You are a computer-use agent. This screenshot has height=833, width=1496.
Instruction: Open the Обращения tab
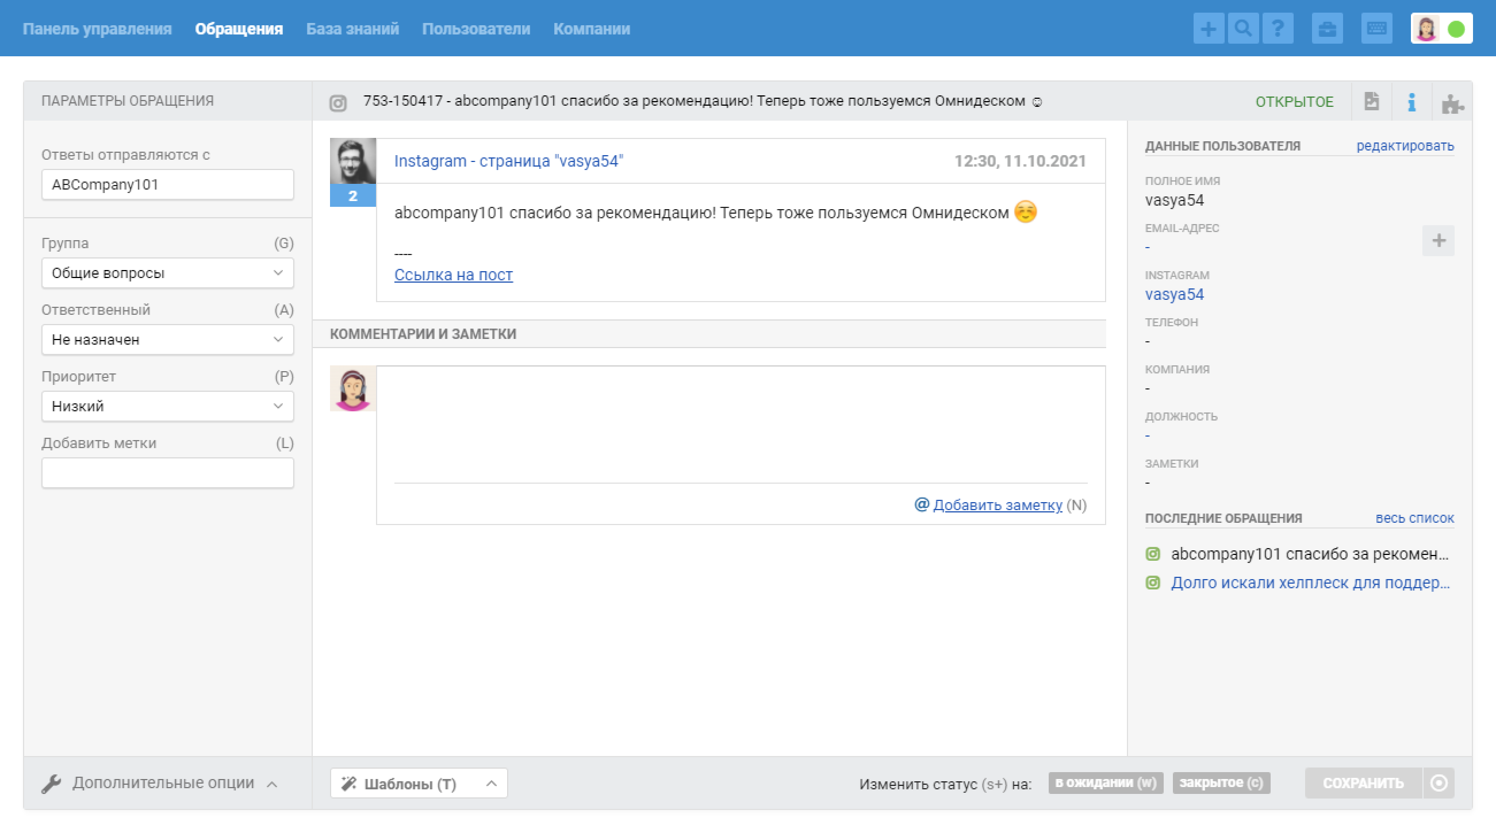coord(239,28)
